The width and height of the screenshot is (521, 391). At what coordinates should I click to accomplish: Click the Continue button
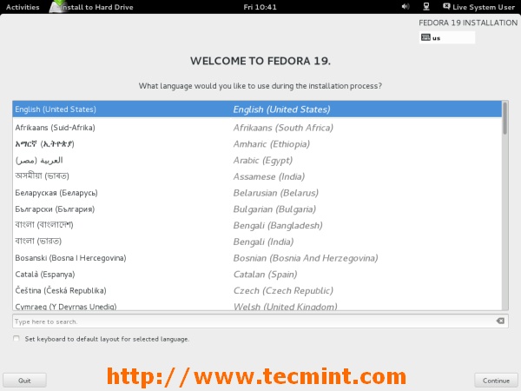point(496,381)
